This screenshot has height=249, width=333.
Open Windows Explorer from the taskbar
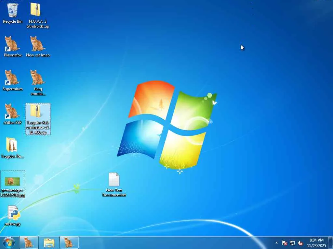[x=49, y=243]
